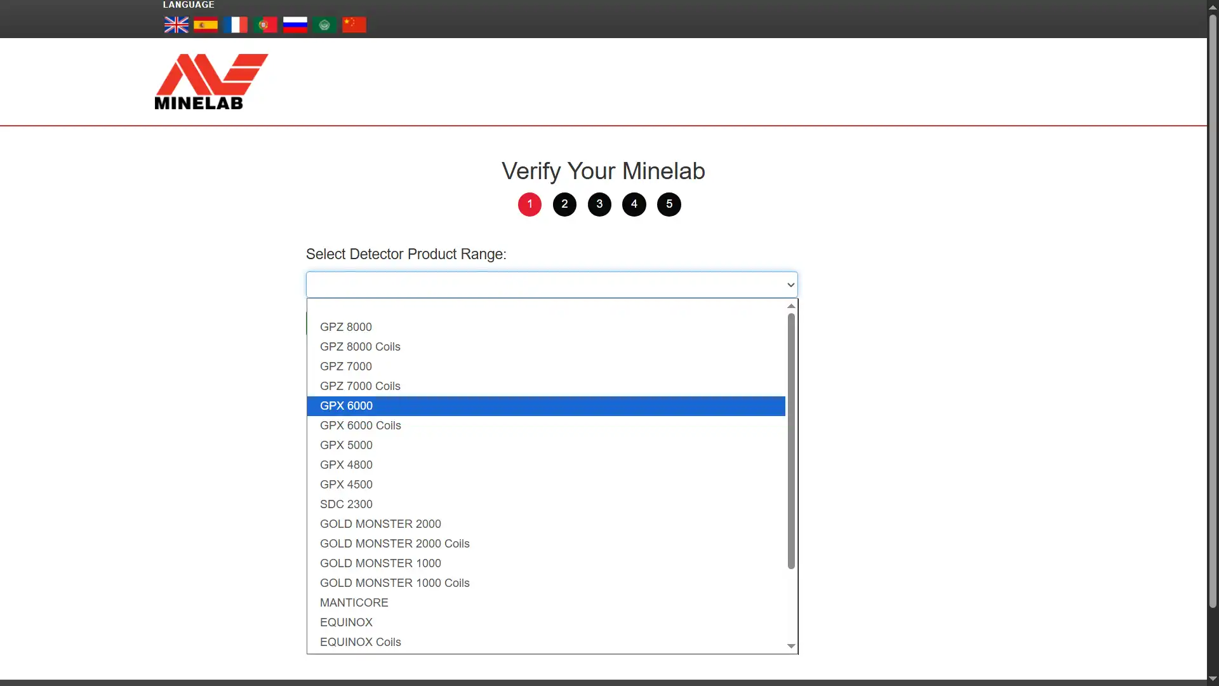Select the Portuguese flag language

click(265, 25)
